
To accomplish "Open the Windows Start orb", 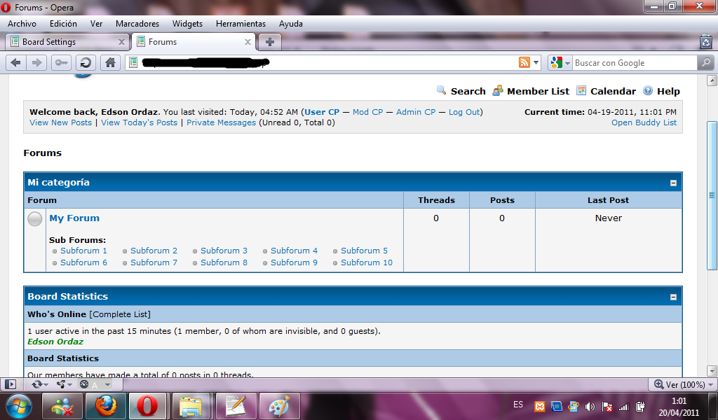I will click(x=19, y=406).
